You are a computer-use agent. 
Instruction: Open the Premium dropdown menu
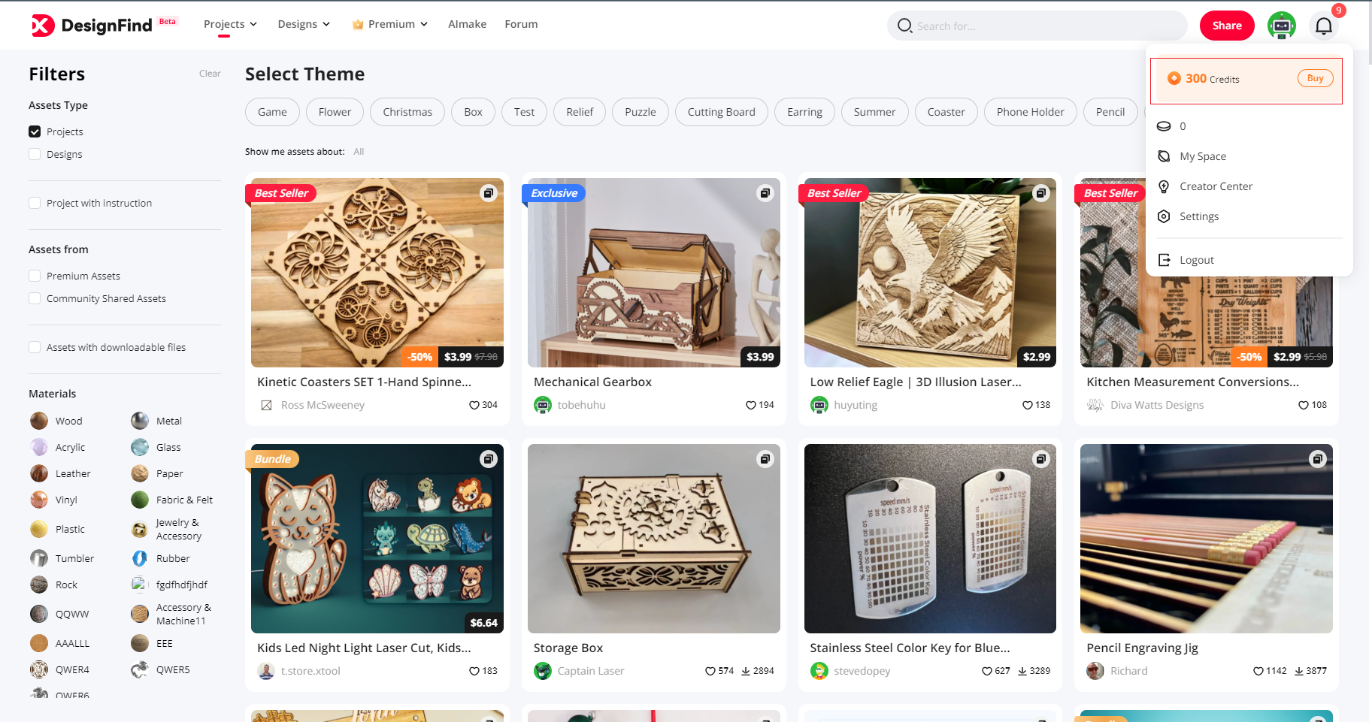point(391,24)
